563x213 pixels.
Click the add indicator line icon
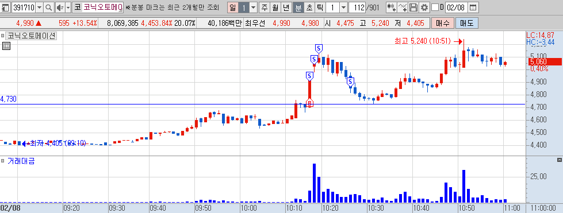click(x=403, y=7)
